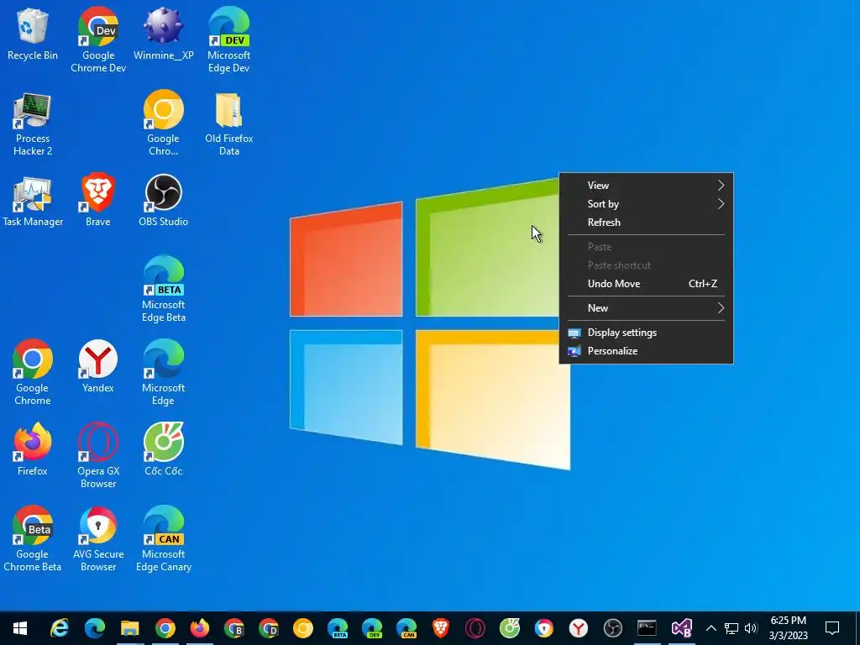Screen dimensions: 860x645
Task: Open AVG Secure Browser from the taskbar
Action: pyautogui.click(x=544, y=628)
